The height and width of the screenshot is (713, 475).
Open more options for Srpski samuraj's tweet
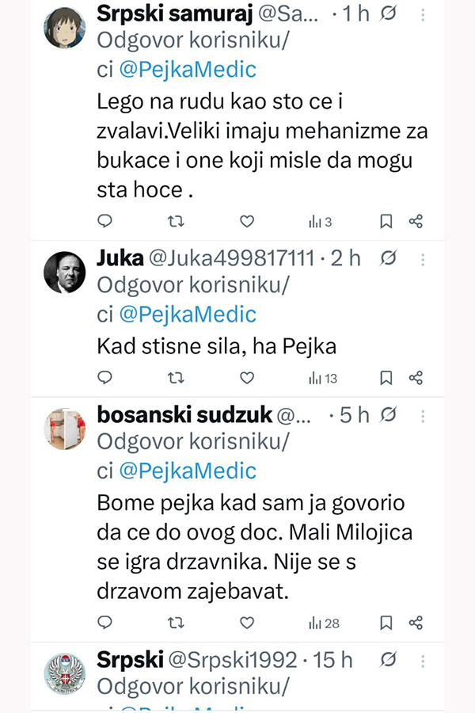pos(424,14)
